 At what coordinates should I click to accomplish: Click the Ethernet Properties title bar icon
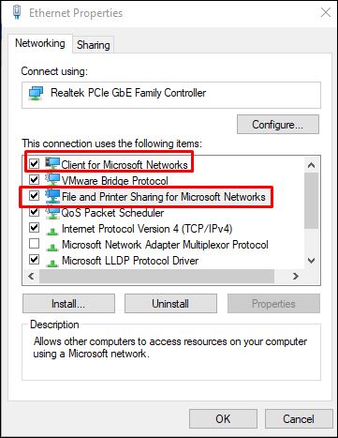17,12
